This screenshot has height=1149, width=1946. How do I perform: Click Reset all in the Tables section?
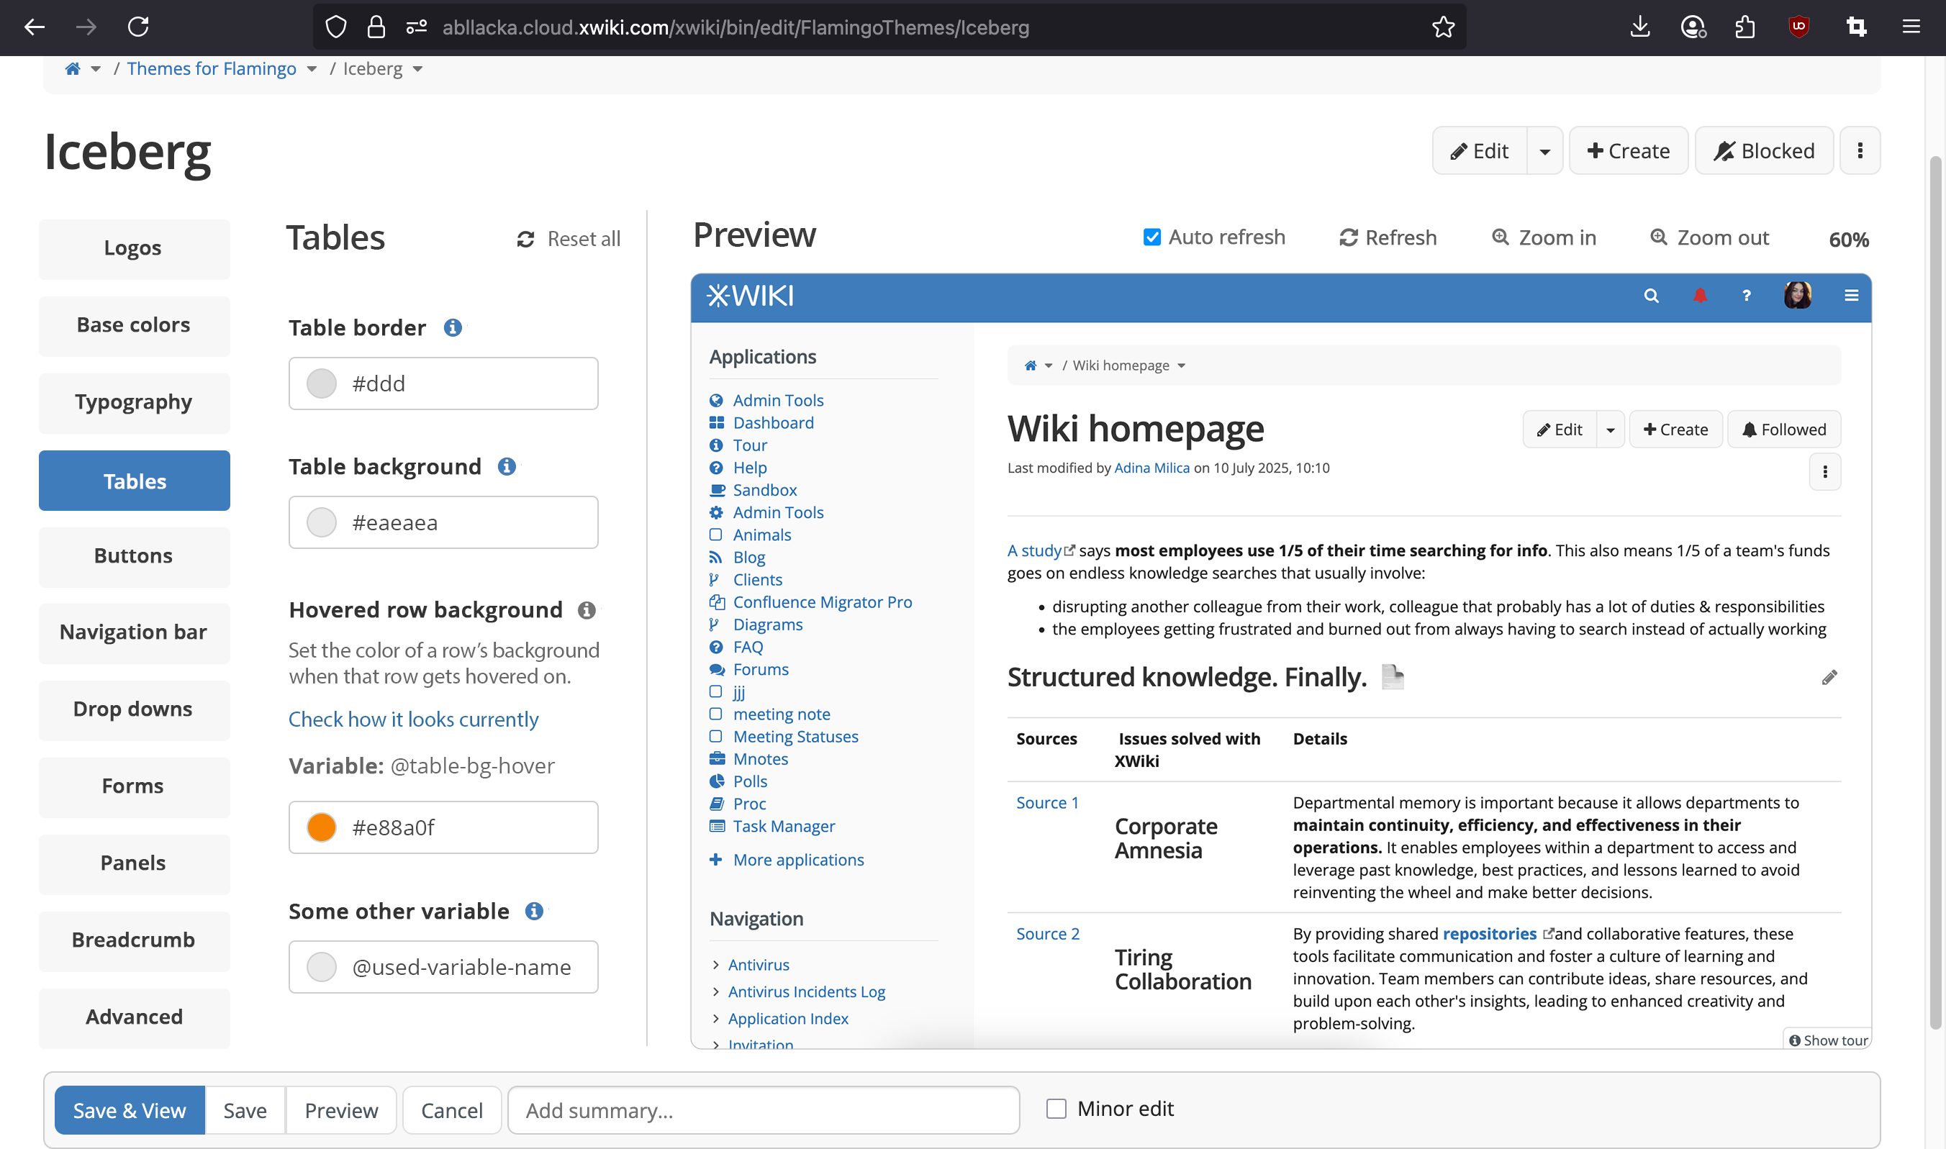tap(569, 240)
